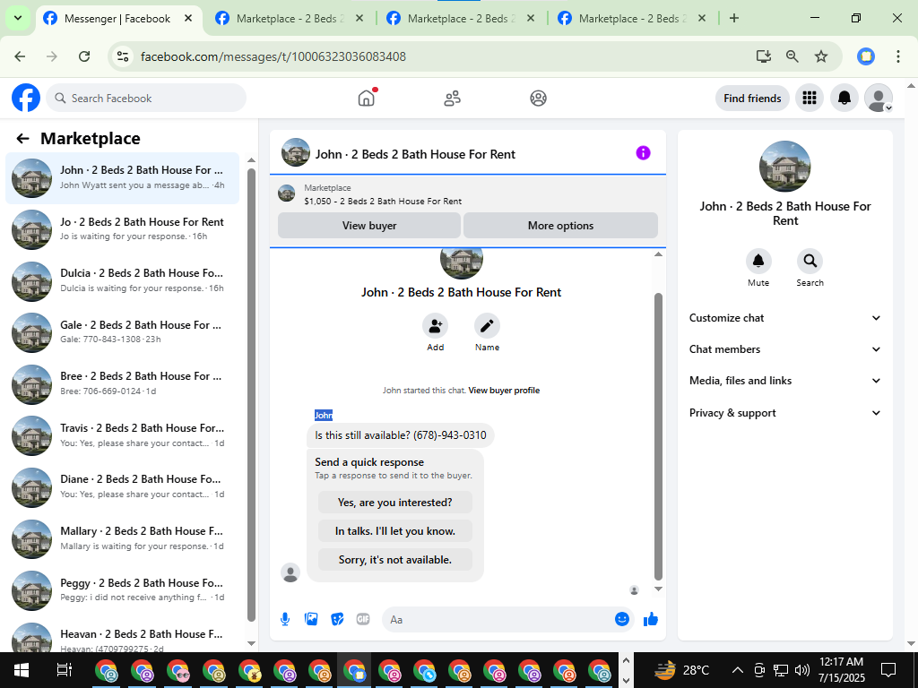
Task: Install app icon in address bar
Action: coord(763,56)
